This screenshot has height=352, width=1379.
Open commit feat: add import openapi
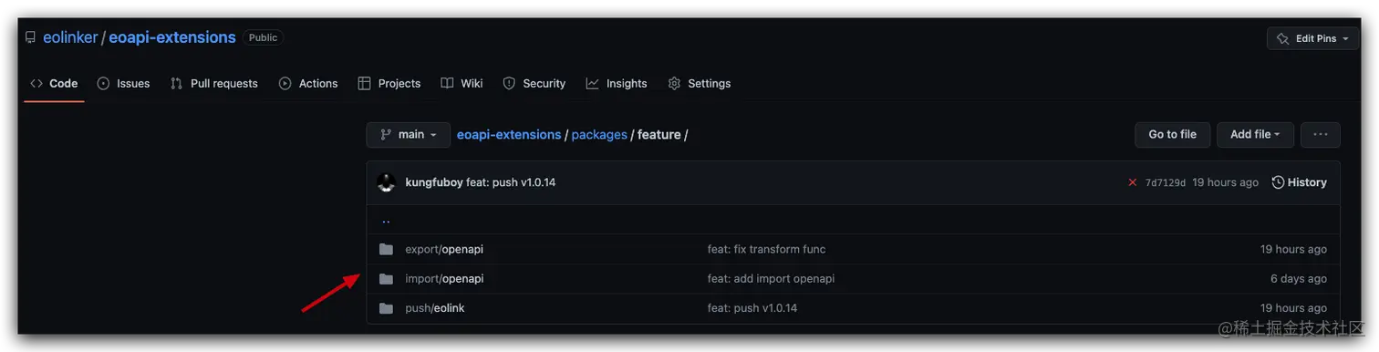click(x=771, y=278)
